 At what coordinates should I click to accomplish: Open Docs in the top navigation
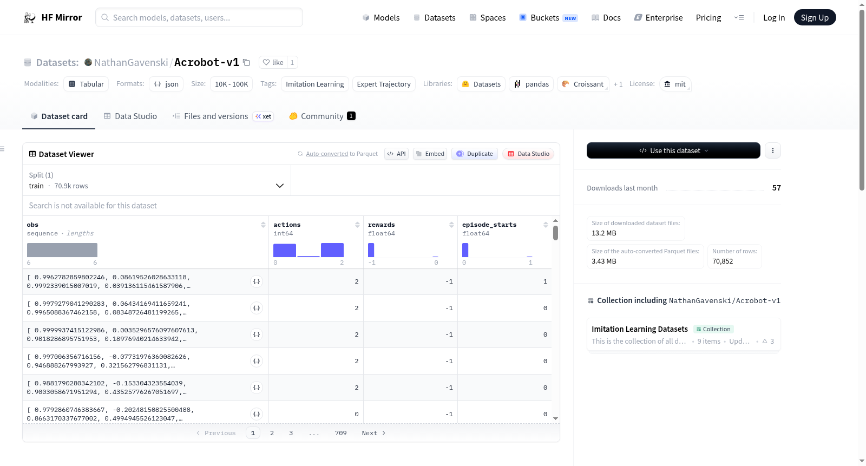606,18
